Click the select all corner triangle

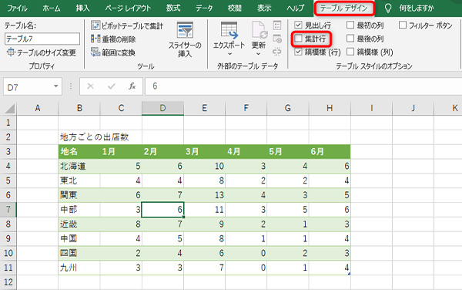coord(10,109)
